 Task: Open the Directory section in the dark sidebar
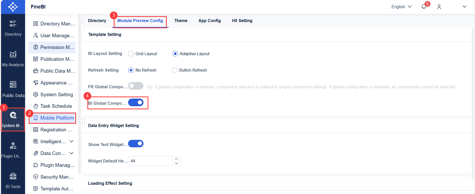point(13,28)
